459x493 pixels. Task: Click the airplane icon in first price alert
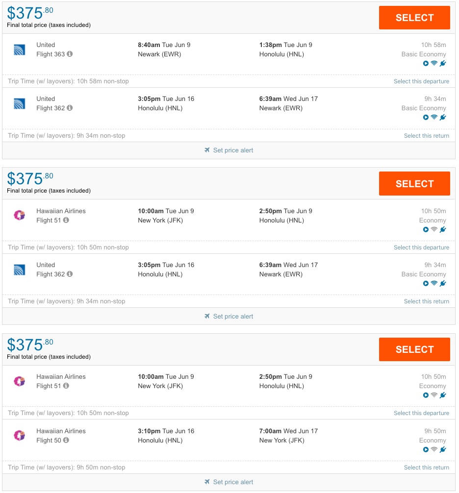207,150
